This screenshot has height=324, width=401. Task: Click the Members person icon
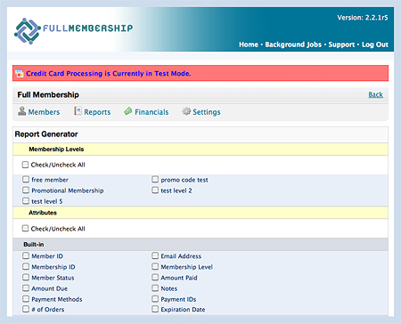pos(22,111)
